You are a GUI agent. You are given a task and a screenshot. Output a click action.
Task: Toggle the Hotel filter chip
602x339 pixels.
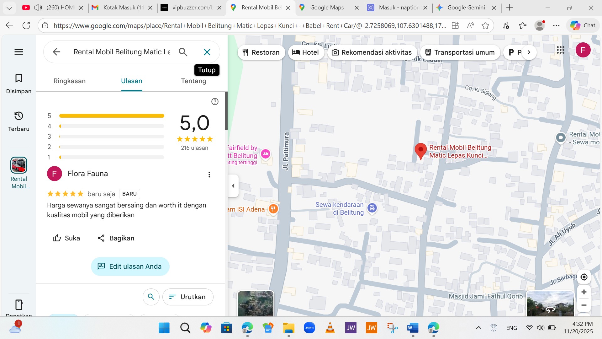[x=306, y=52]
